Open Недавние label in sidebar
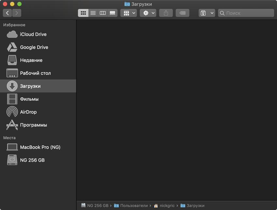The height and width of the screenshot is (210, 277). coord(31,60)
